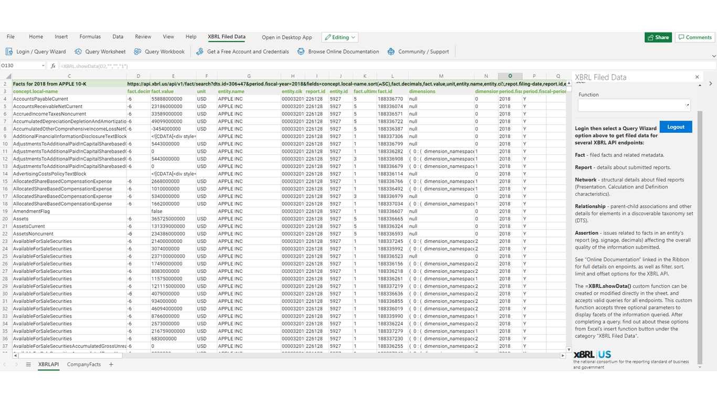Open the Help tab
The height and width of the screenshot is (403, 717).
tap(191, 37)
